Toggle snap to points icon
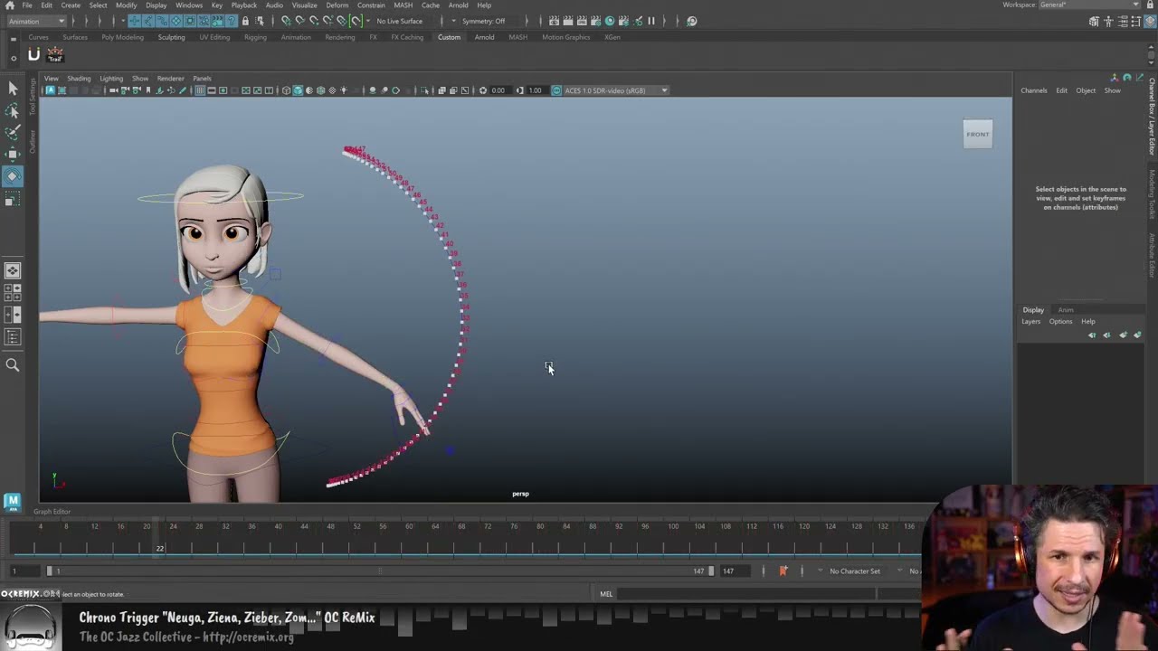 click(x=314, y=21)
